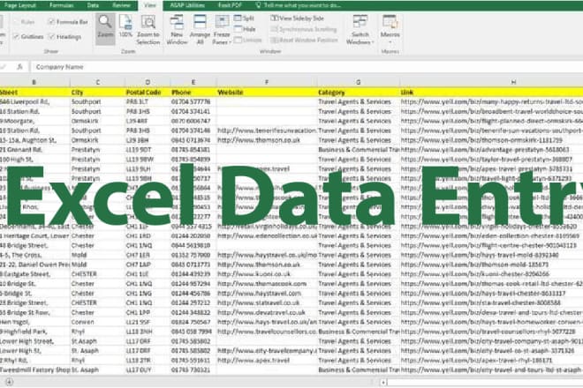
Task: Switch to the Review ribbon tab
Action: (121, 5)
